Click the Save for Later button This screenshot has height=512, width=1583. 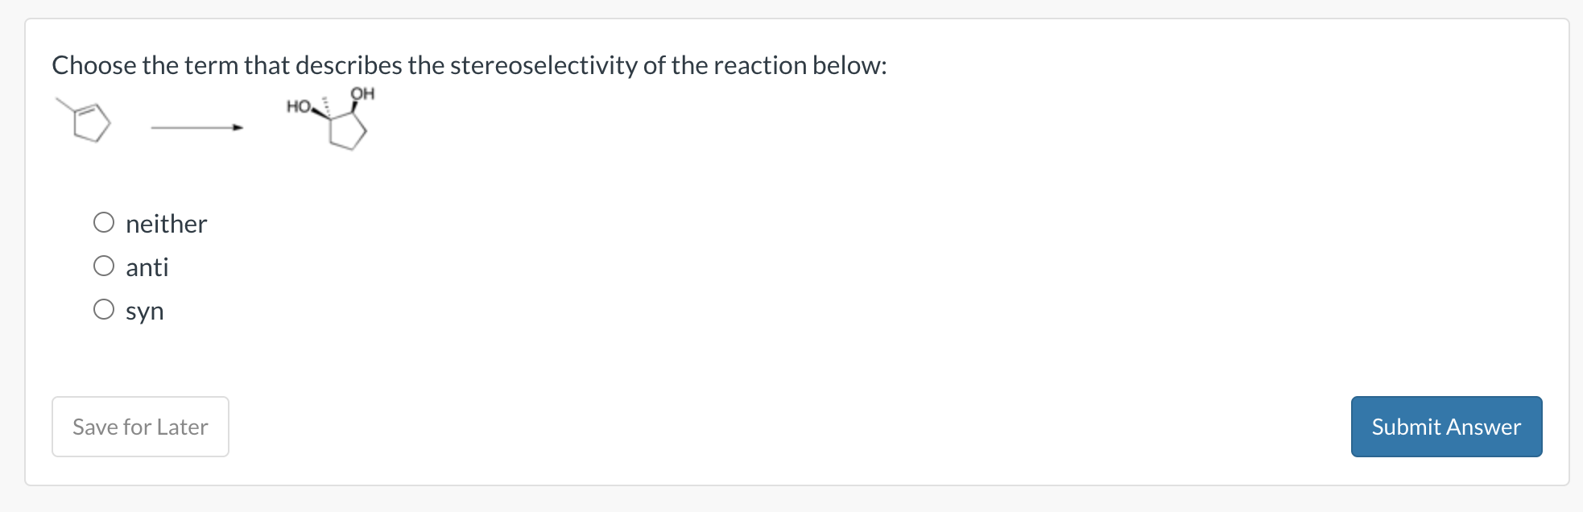click(140, 427)
